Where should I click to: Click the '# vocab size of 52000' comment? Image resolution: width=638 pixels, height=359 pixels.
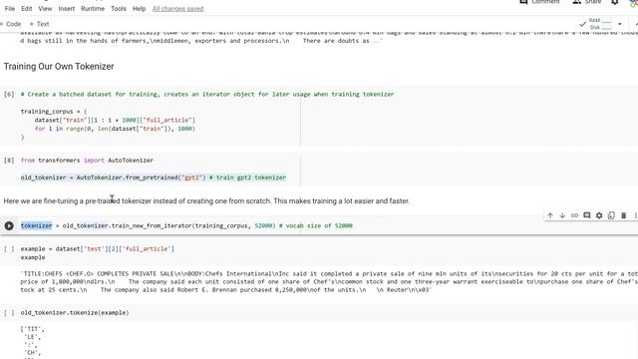(x=316, y=226)
